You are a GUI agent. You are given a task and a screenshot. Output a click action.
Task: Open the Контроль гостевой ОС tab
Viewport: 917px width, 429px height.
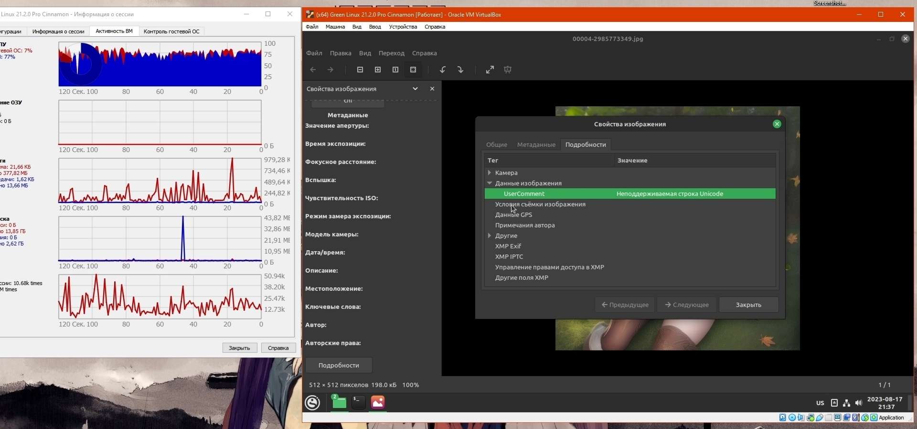coord(171,31)
